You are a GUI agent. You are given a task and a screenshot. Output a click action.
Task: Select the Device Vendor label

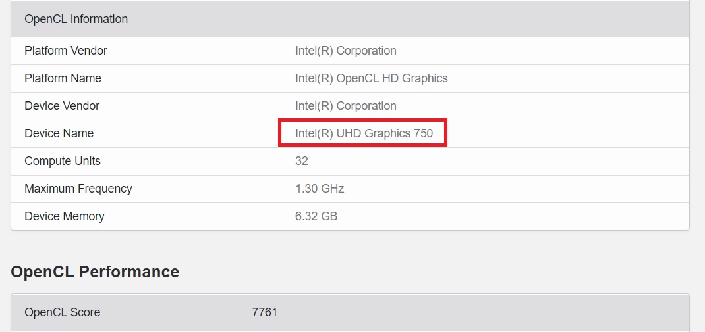[62, 106]
